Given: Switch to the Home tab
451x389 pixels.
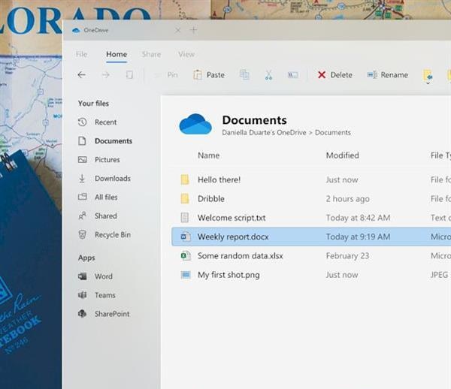Looking at the screenshot, I should point(117,54).
